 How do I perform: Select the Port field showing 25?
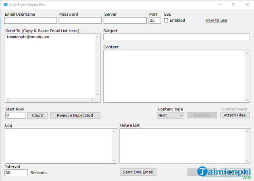(x=155, y=21)
